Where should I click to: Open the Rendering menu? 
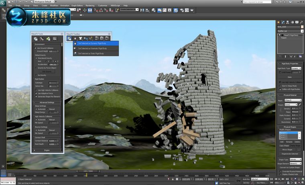90,6
